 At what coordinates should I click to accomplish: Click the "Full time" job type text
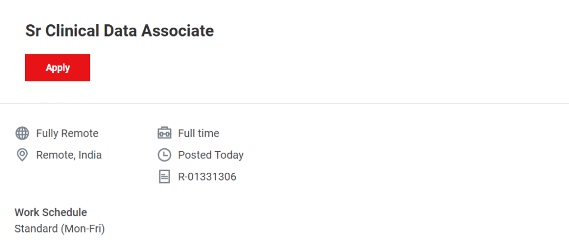pos(198,133)
